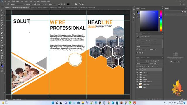Hide the Logo group layer
This screenshot has height=105, width=187.
[x=137, y=77]
